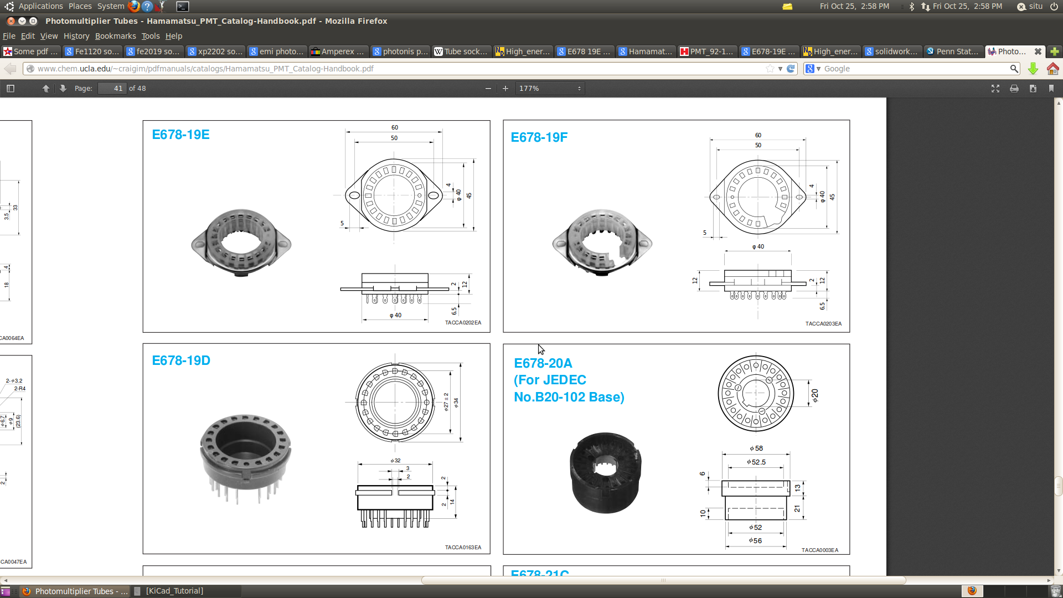Open the 'situ' user menu
The image size is (1063, 598).
(1030, 6)
